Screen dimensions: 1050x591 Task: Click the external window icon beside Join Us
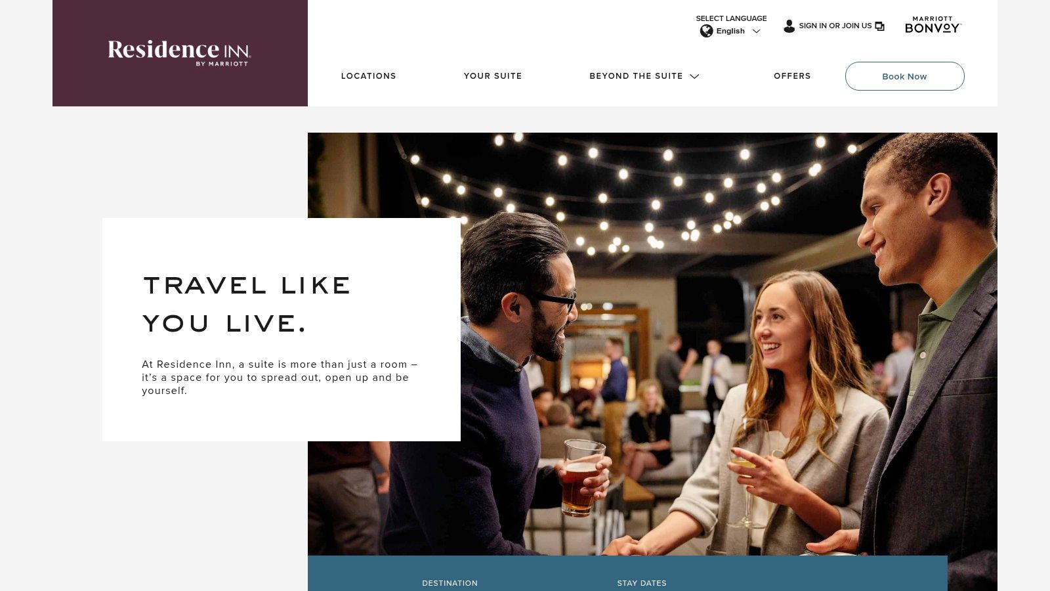point(880,26)
